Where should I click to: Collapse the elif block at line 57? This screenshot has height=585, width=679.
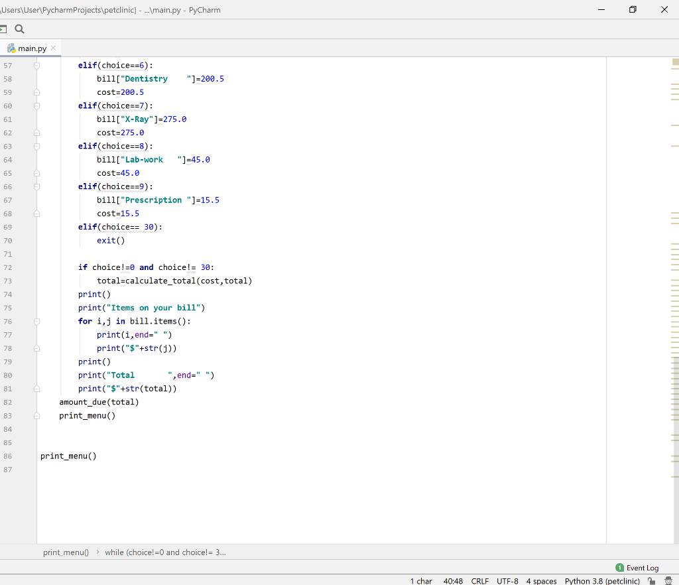(37, 65)
